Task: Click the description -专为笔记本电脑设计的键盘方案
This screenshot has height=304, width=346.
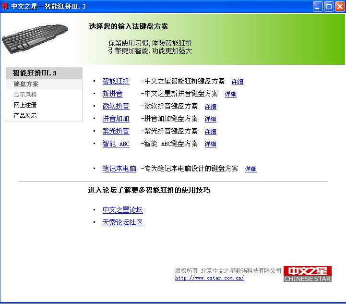Action: pyautogui.click(x=190, y=169)
